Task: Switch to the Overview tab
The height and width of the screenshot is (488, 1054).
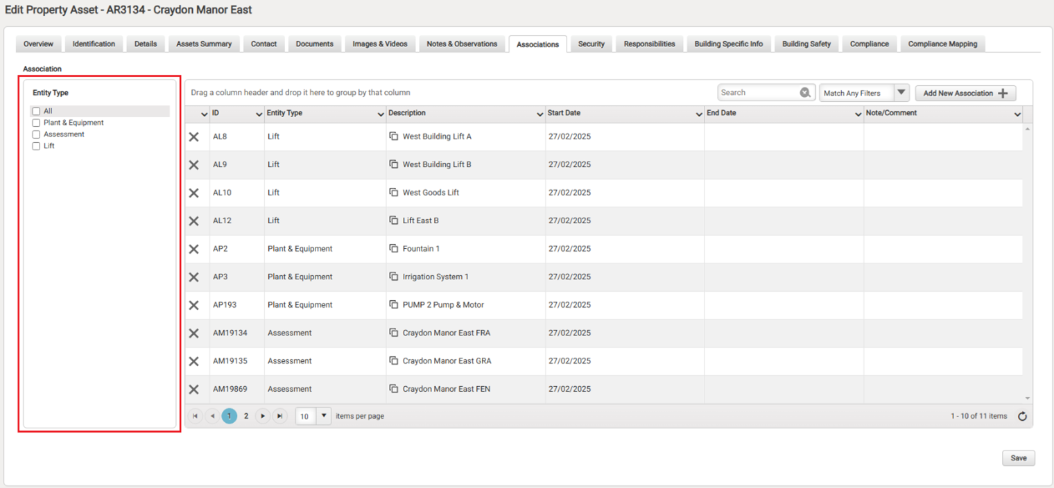Action: click(x=38, y=44)
